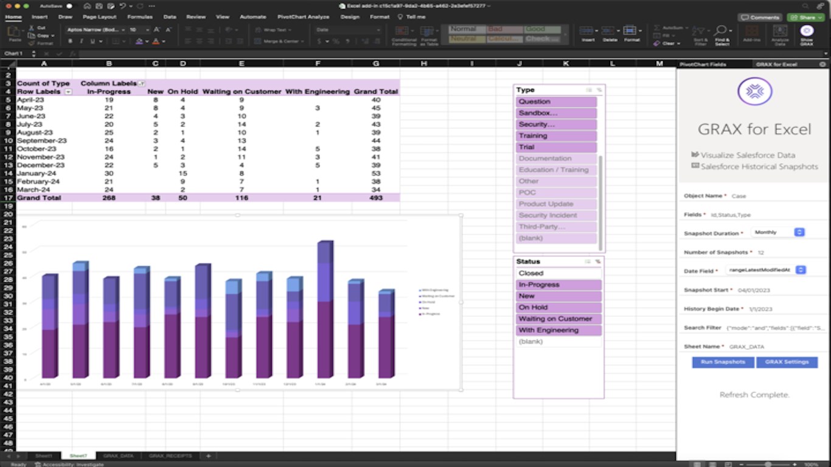The width and height of the screenshot is (831, 467).
Task: Open the font size dropdown
Action: coord(148,29)
